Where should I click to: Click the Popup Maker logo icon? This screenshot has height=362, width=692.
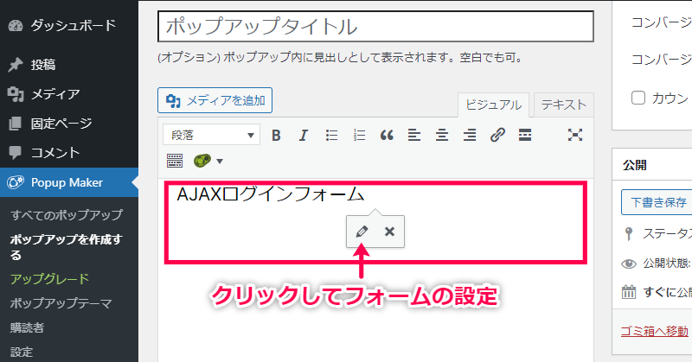coord(16,182)
